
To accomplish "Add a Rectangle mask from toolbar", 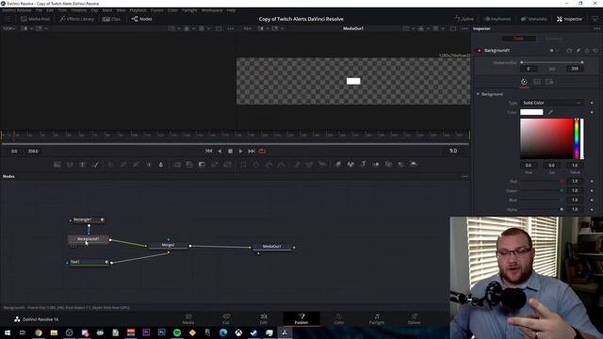I will pyautogui.click(x=243, y=165).
